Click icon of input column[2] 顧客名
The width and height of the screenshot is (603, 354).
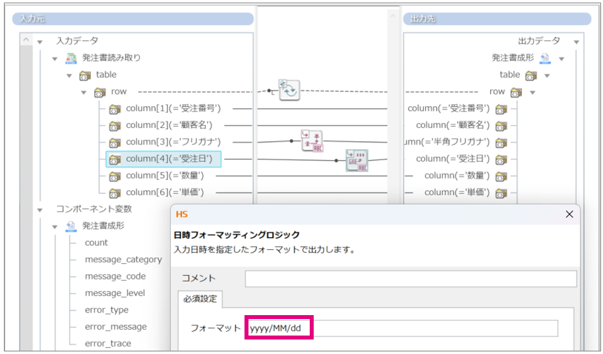[x=115, y=126]
